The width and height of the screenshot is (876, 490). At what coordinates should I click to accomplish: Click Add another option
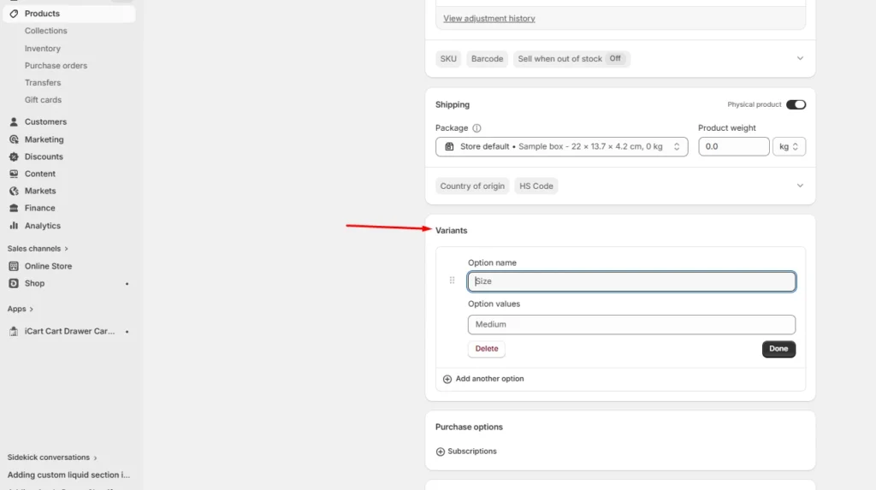pos(483,379)
